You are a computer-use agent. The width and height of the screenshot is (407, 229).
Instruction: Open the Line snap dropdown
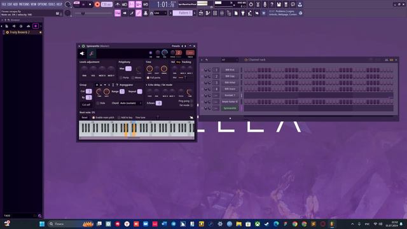click(160, 13)
